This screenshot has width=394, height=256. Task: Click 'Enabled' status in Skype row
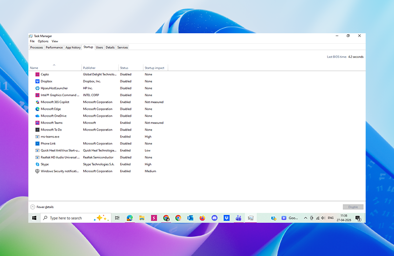point(125,164)
